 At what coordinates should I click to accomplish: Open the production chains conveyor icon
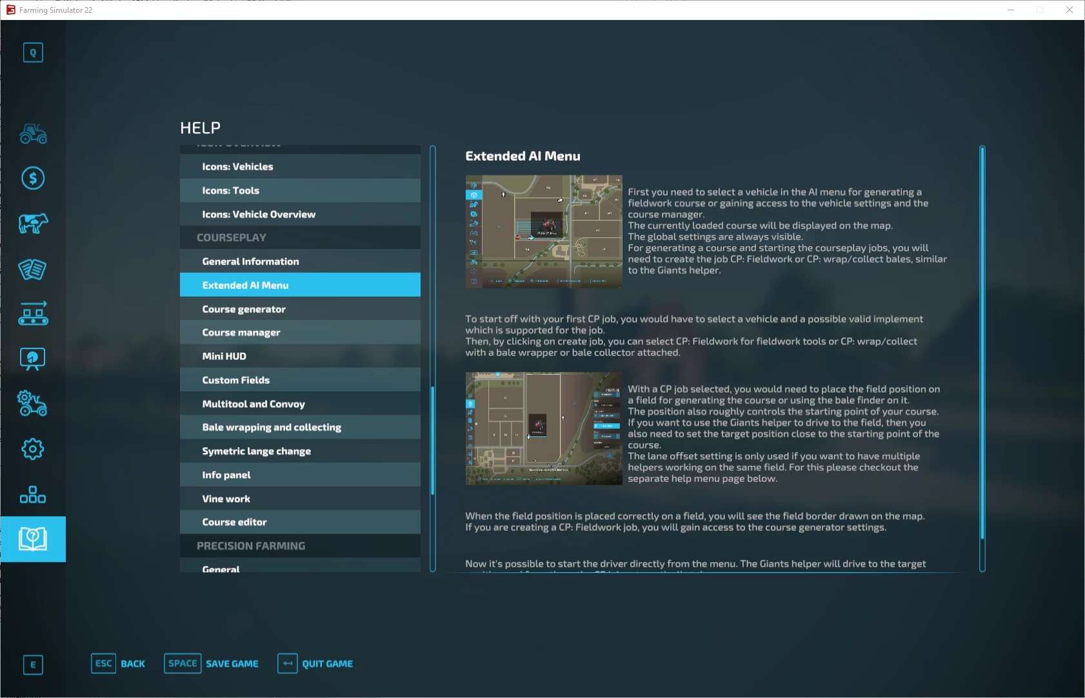coord(33,314)
